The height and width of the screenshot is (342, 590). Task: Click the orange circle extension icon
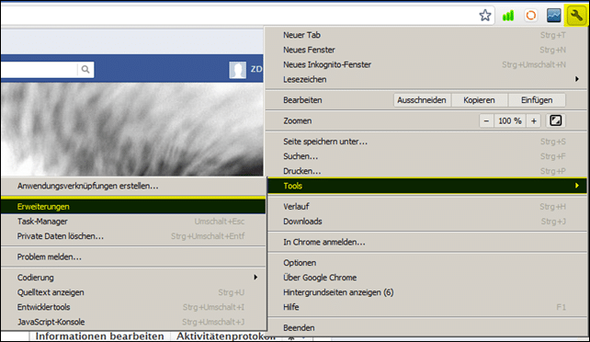click(530, 16)
